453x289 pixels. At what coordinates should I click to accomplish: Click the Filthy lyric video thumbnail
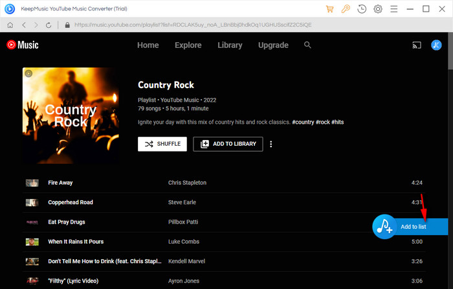click(32, 281)
